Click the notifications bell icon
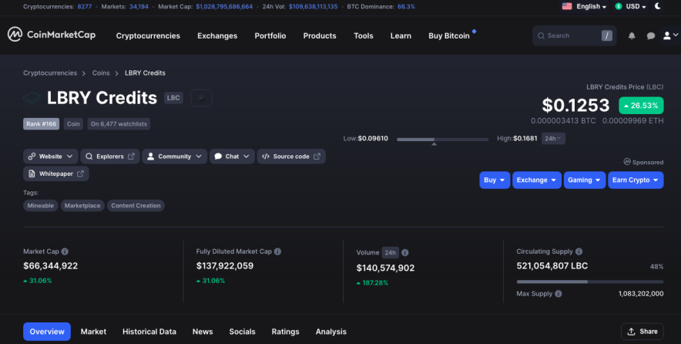This screenshot has height=344, width=681. tap(632, 35)
